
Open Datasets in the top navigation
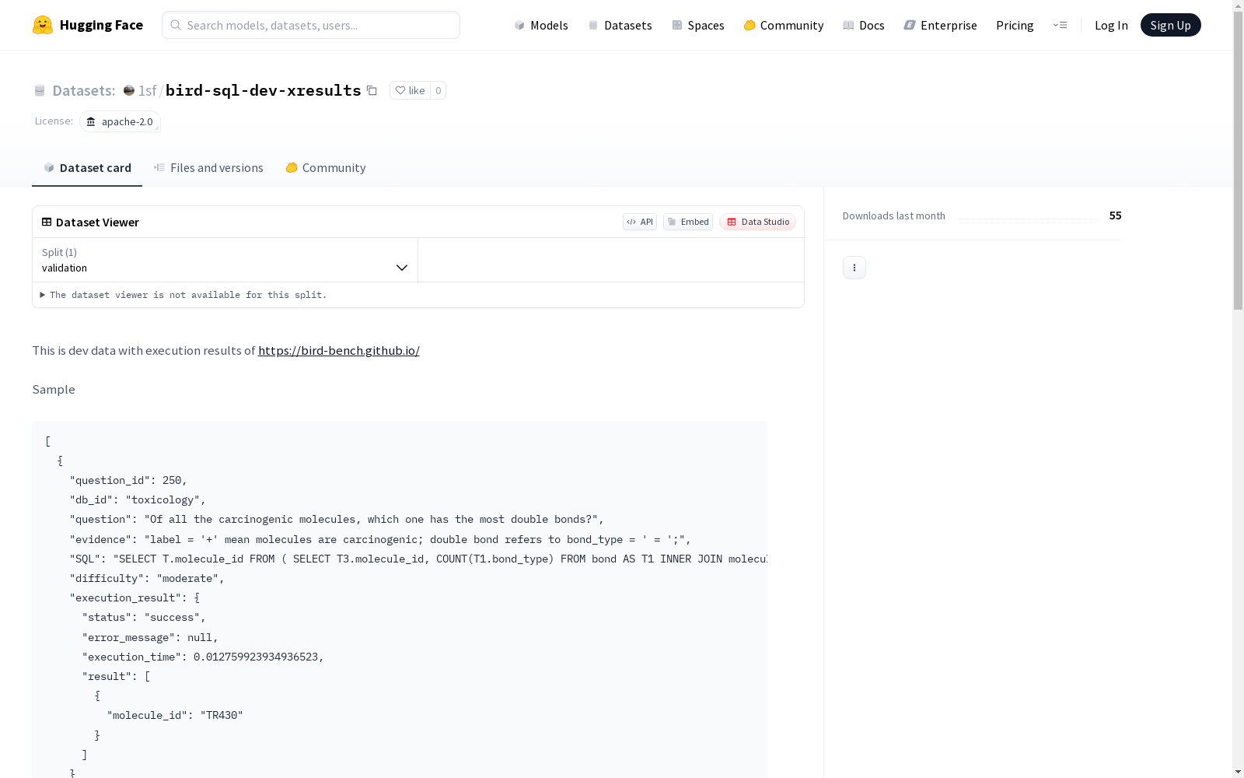click(620, 25)
